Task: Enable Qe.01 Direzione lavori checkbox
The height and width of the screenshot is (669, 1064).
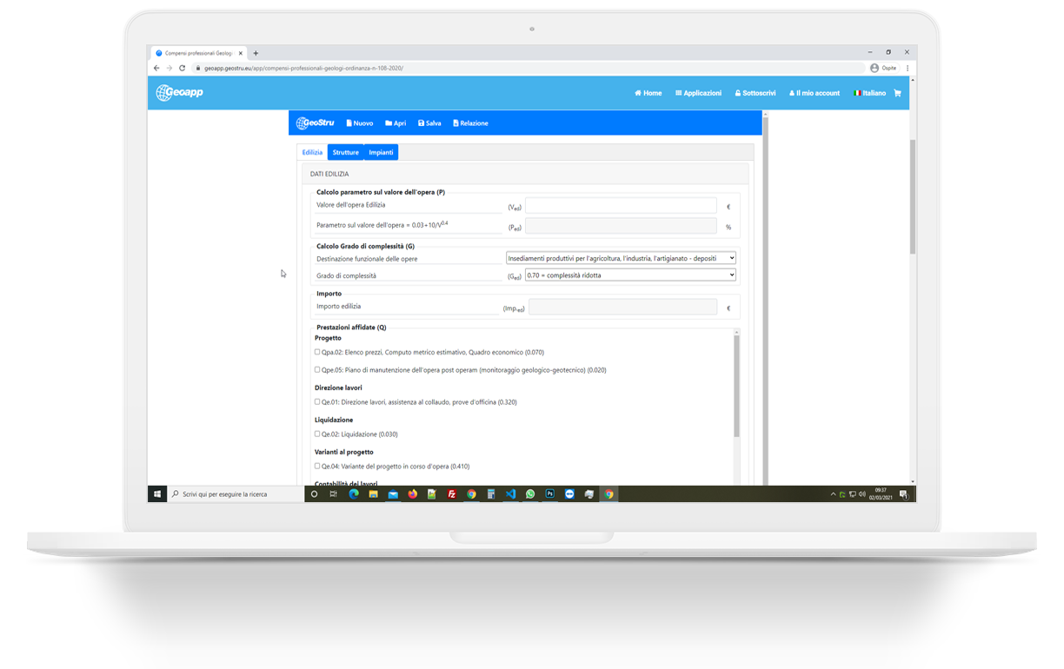Action: coord(317,401)
